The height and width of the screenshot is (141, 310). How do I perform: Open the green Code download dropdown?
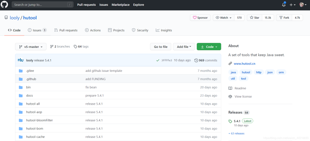[x=209, y=47]
